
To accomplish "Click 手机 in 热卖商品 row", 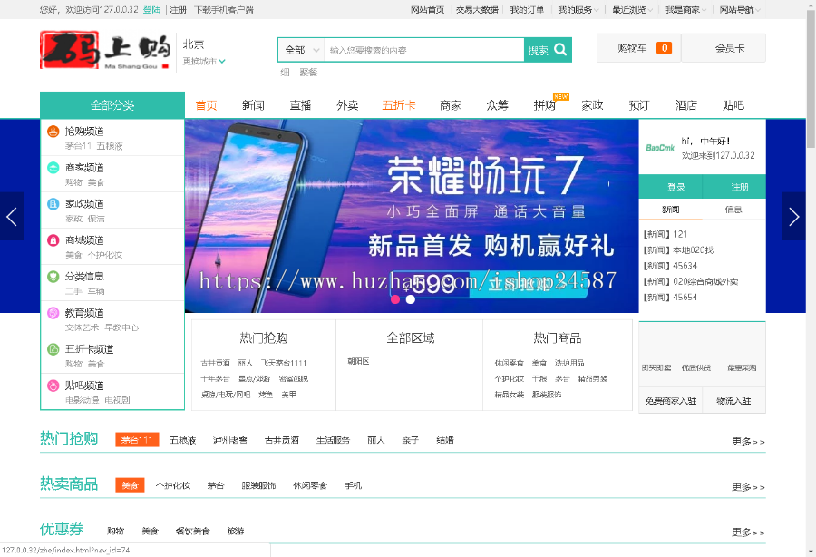I will coord(353,485).
